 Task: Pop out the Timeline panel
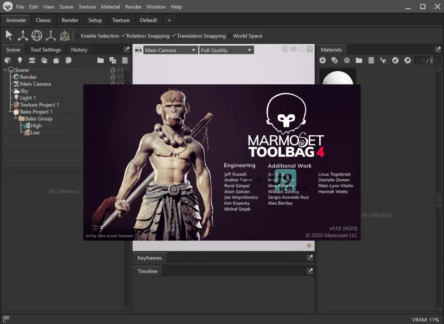pos(310,271)
